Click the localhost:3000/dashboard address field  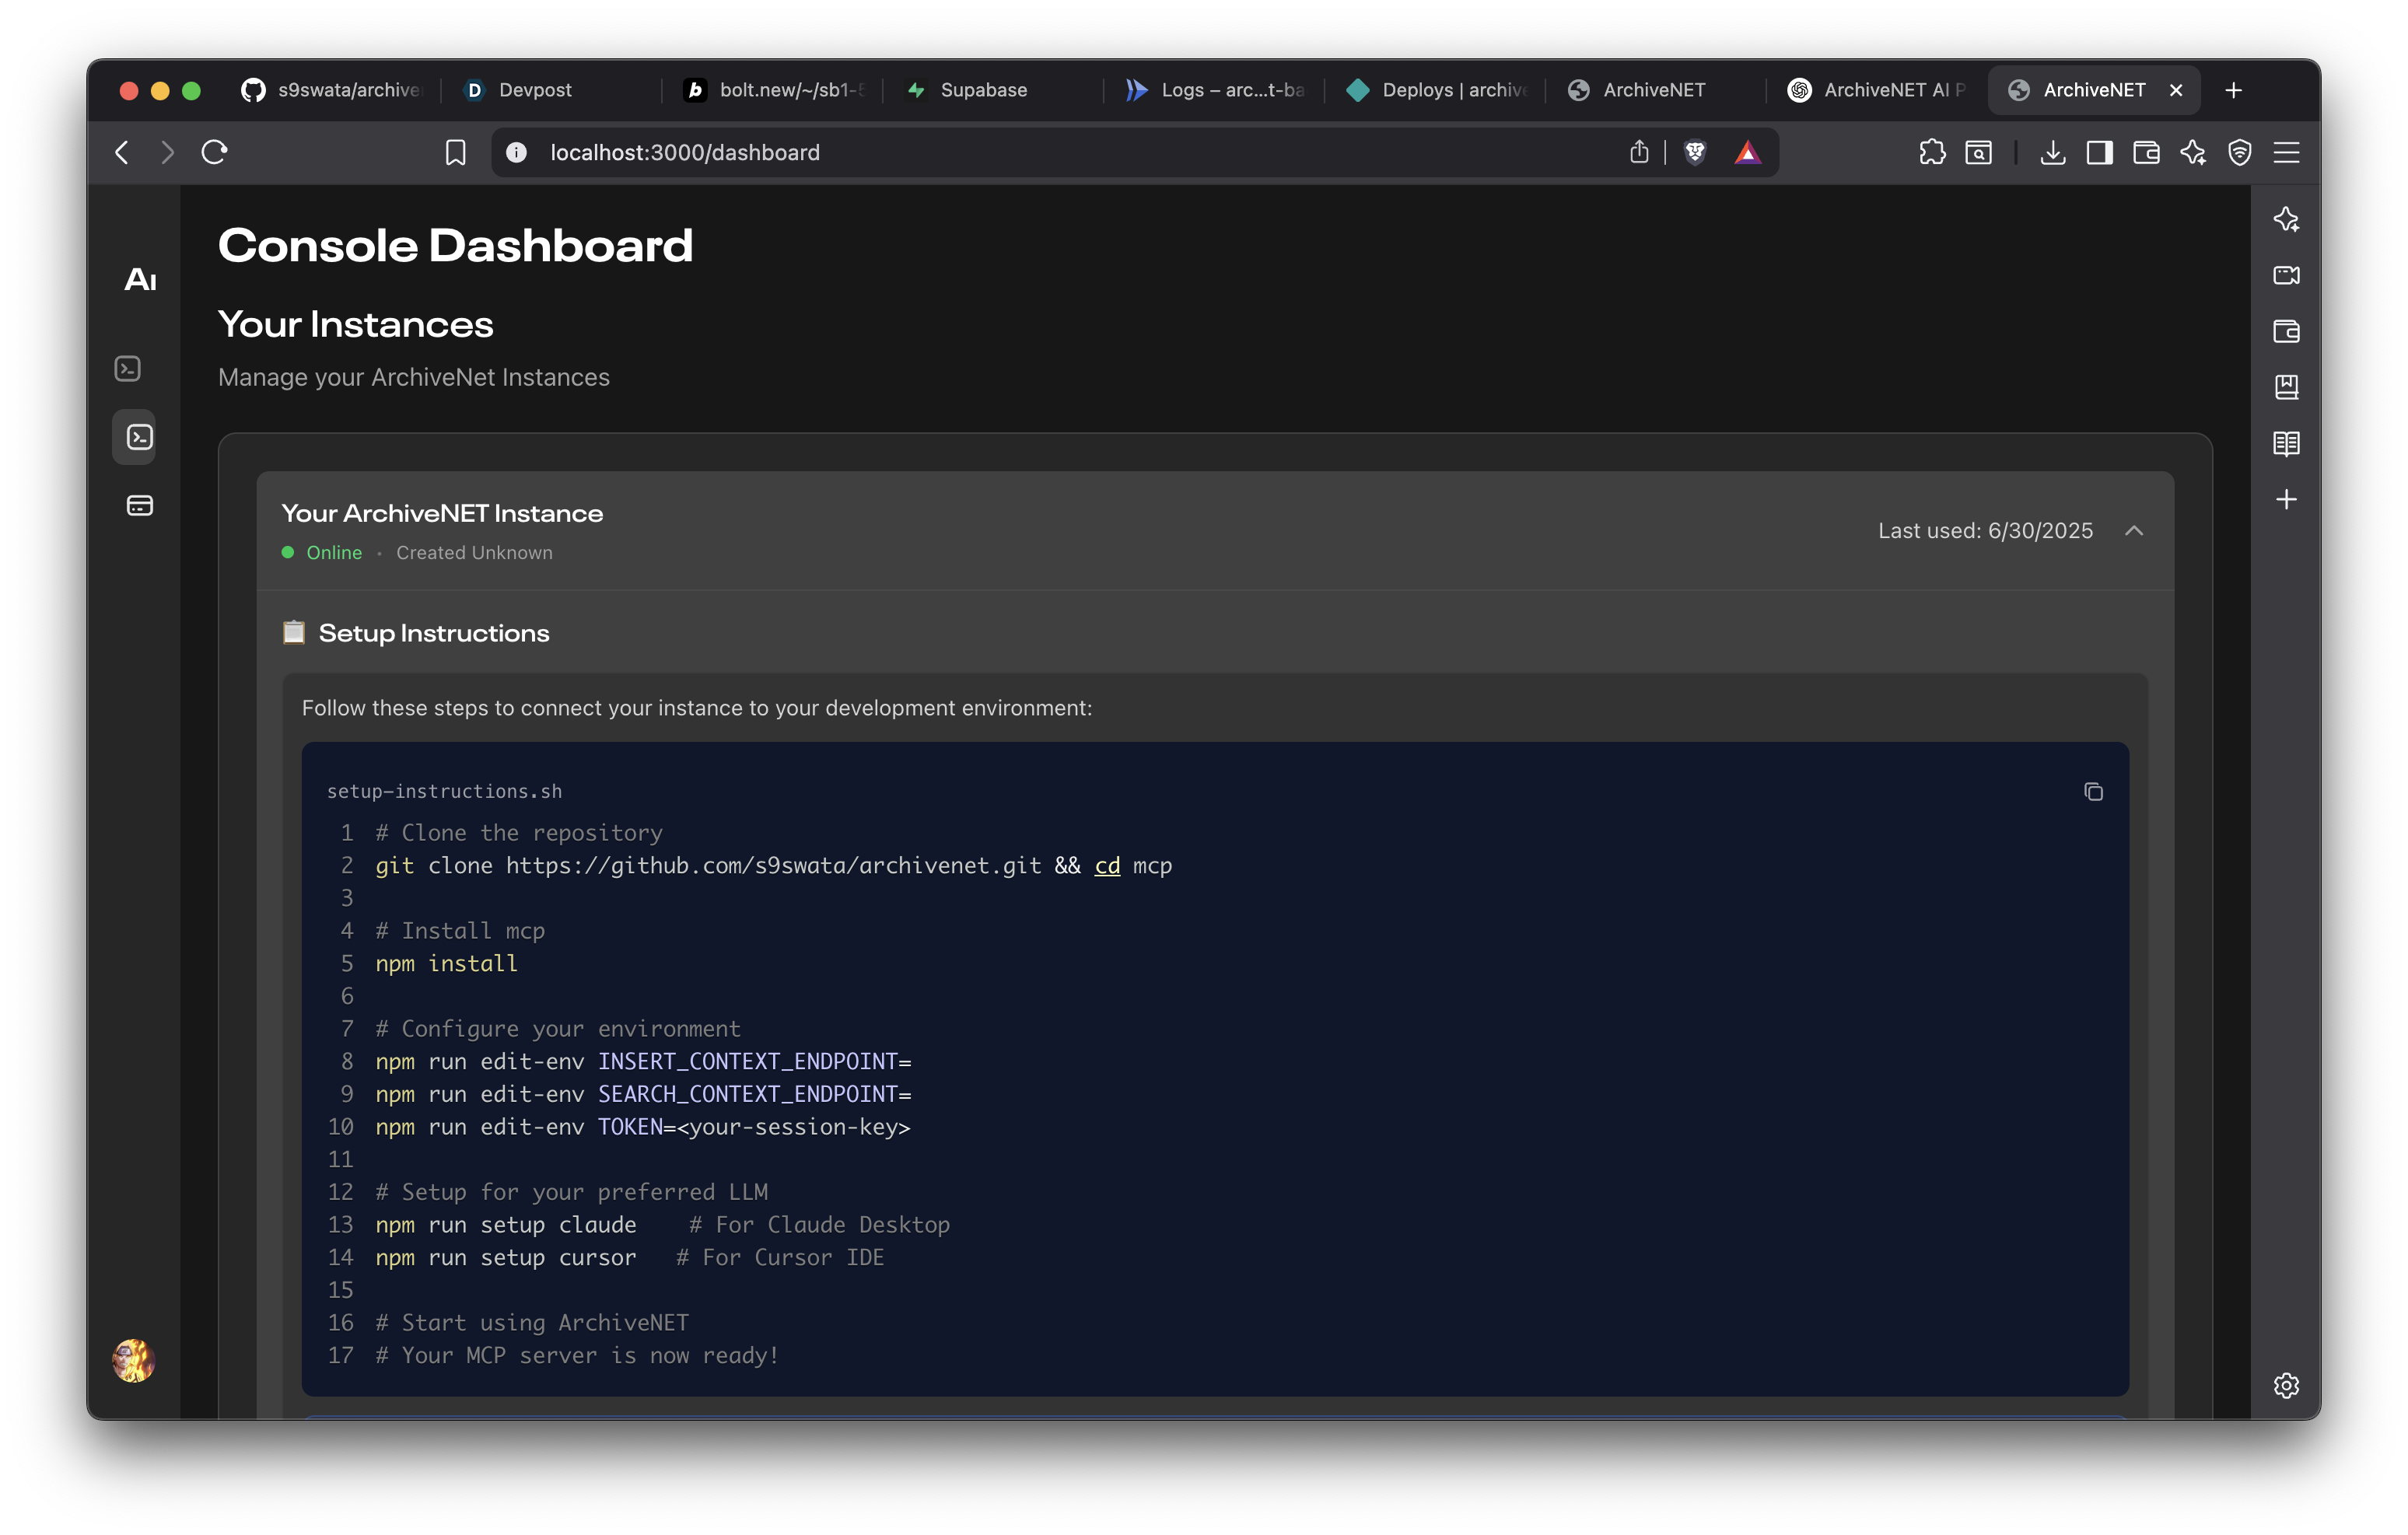click(1000, 152)
